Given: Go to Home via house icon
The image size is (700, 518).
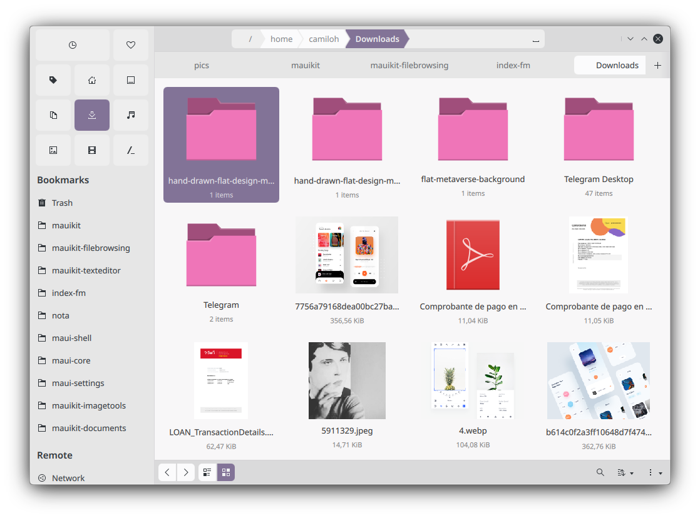Looking at the screenshot, I should tap(92, 80).
